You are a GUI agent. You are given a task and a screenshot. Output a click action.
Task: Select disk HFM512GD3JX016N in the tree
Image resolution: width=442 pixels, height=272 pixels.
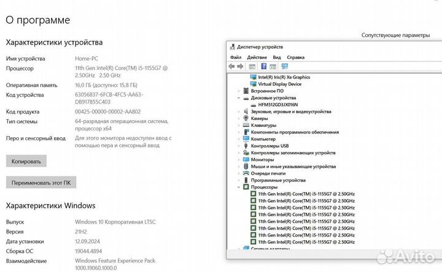[277, 105]
